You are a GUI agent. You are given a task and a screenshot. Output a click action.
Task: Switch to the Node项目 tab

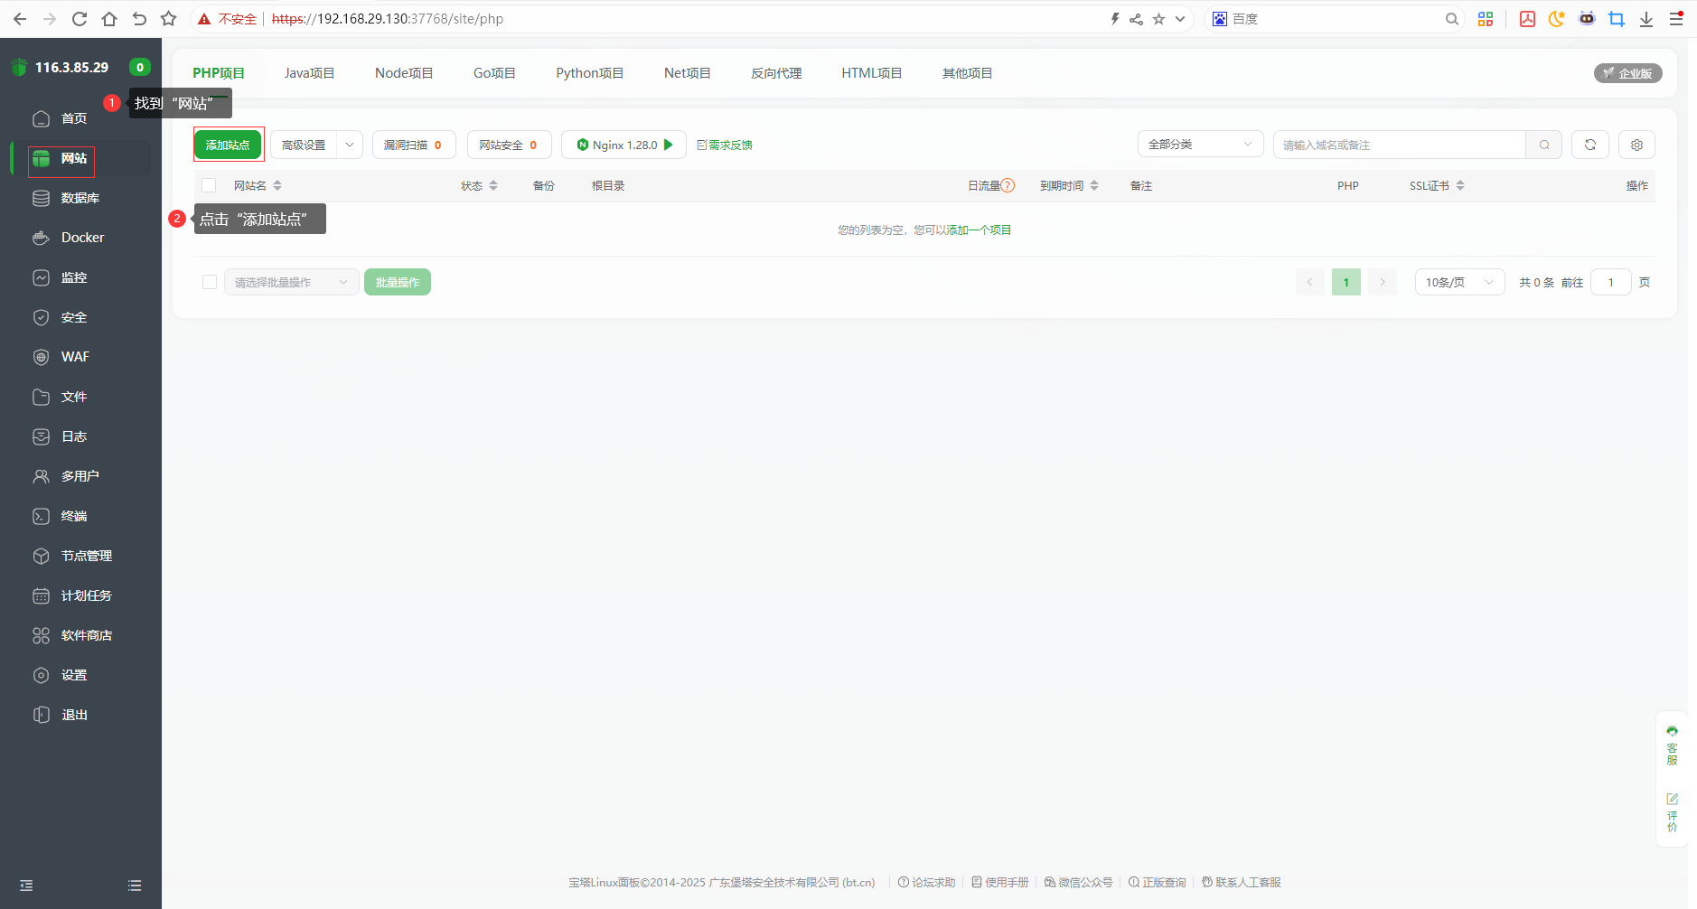coord(404,73)
